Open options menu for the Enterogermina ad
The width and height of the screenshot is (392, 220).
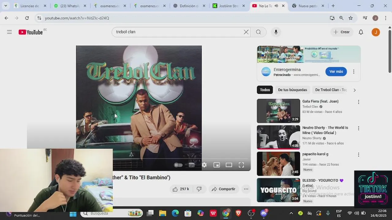[354, 71]
